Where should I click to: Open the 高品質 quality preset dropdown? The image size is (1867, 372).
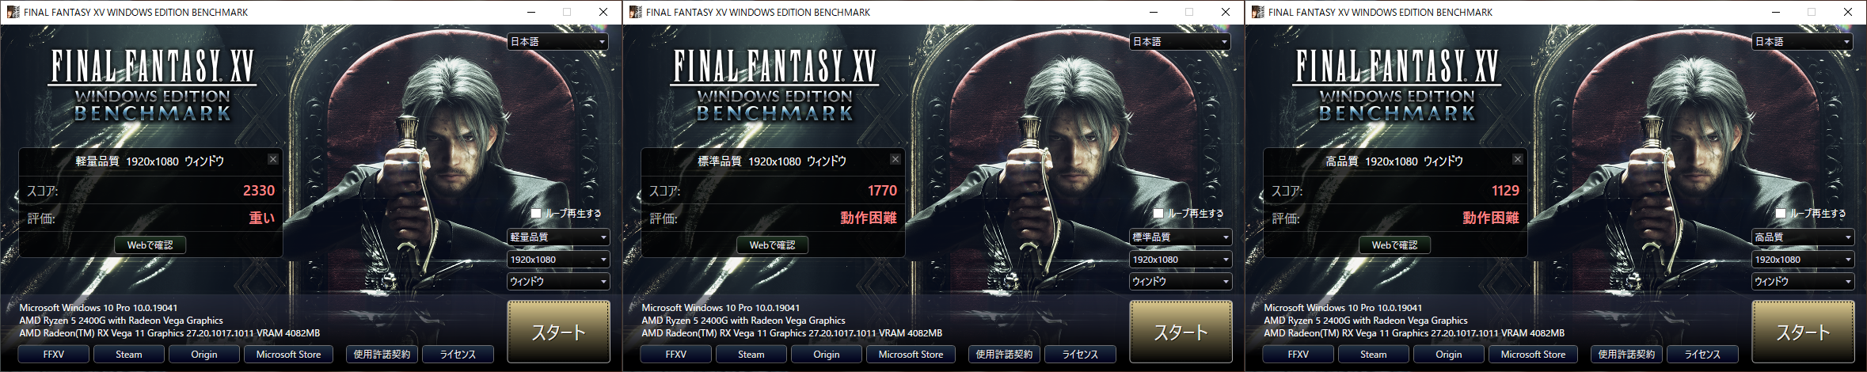(x=1803, y=237)
